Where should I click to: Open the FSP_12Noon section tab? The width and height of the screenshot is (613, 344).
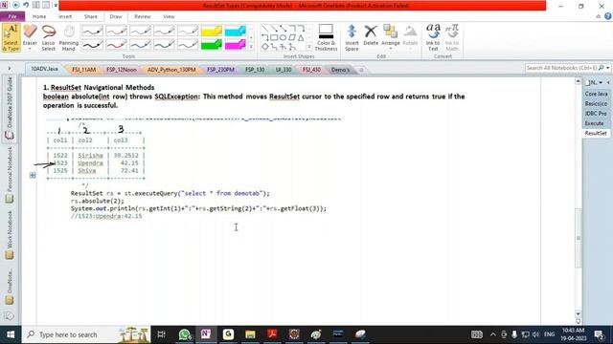point(122,70)
